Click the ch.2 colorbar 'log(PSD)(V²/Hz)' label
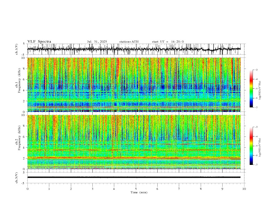 [x=260, y=147]
